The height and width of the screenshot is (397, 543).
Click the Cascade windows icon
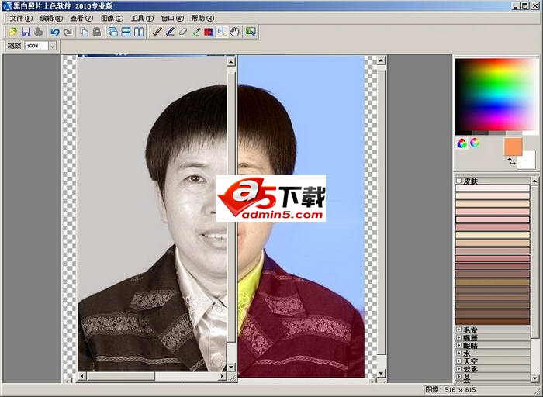click(x=113, y=32)
